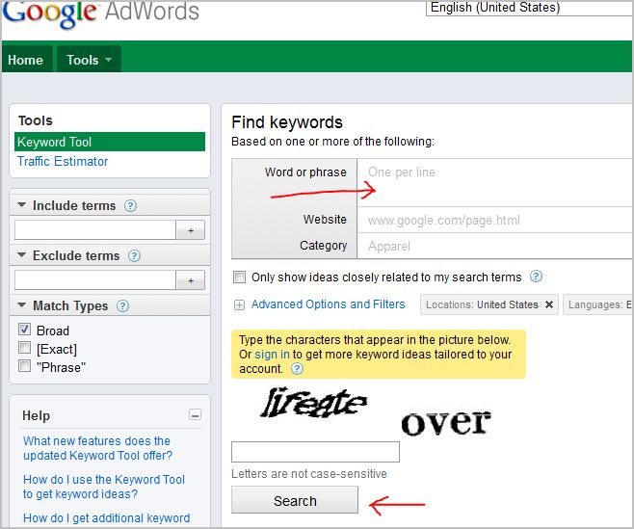Minimize the Help panel
This screenshot has width=634, height=529.
(195, 415)
